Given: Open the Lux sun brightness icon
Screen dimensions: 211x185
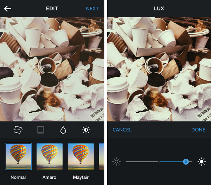Looking at the screenshot, I should tap(86, 130).
